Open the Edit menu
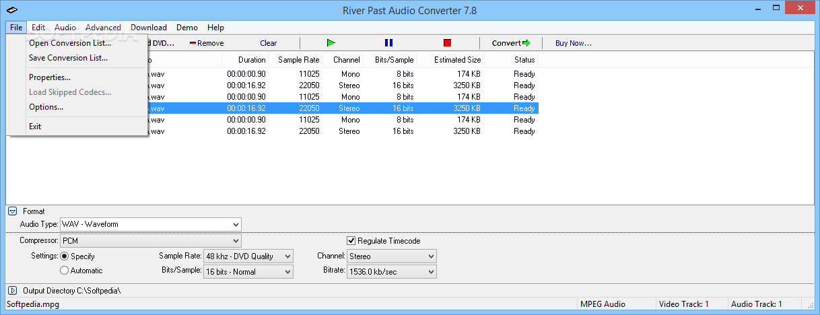Screen dimensions: 820x315 tap(38, 28)
